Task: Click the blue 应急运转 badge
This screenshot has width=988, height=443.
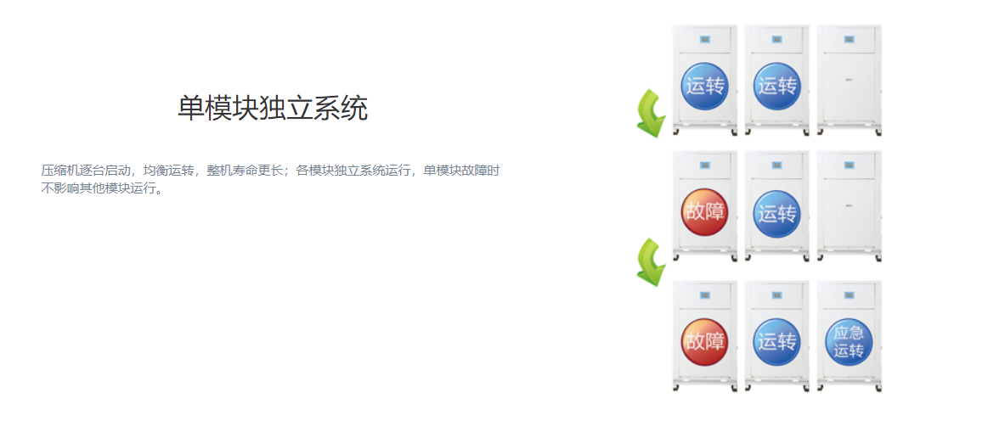Action: click(x=849, y=342)
